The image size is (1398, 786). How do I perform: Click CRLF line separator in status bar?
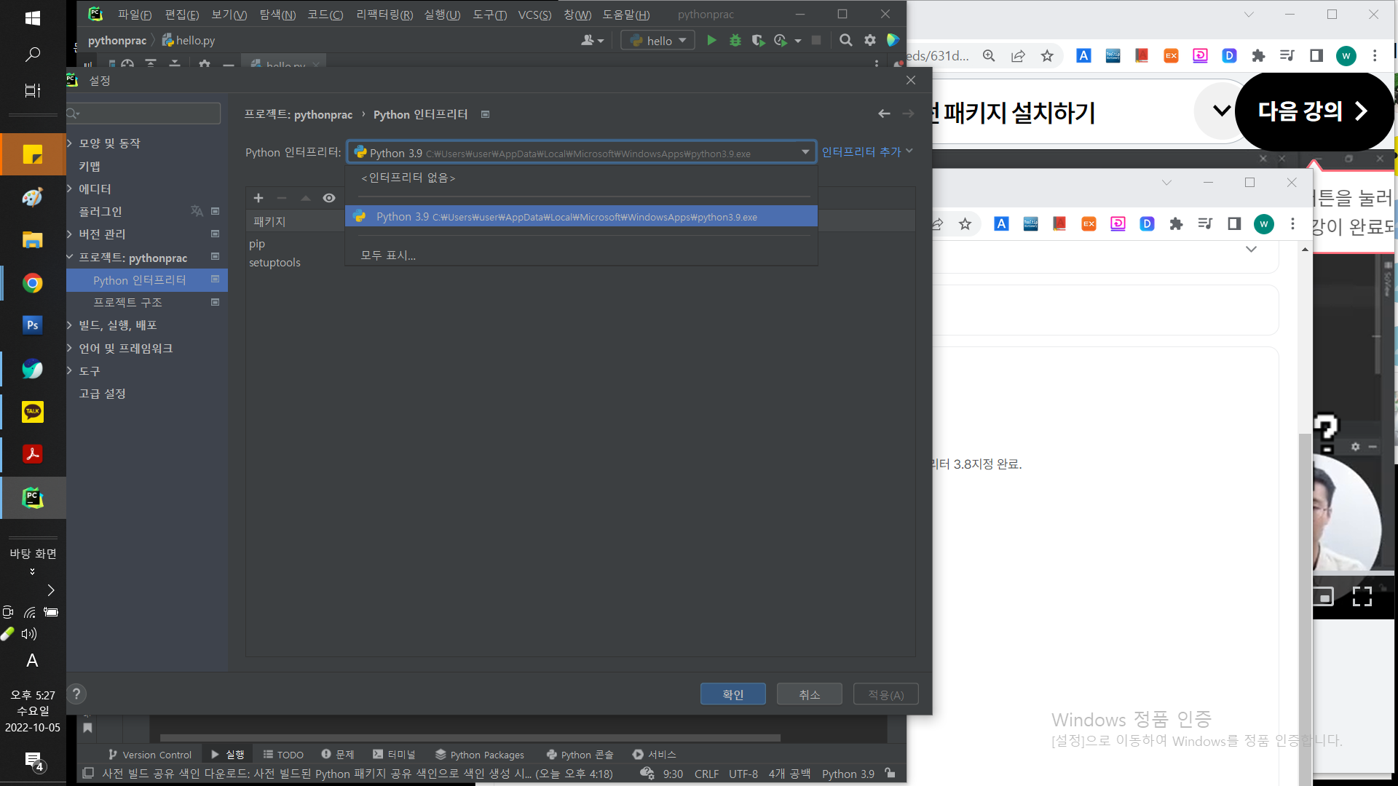tap(706, 774)
